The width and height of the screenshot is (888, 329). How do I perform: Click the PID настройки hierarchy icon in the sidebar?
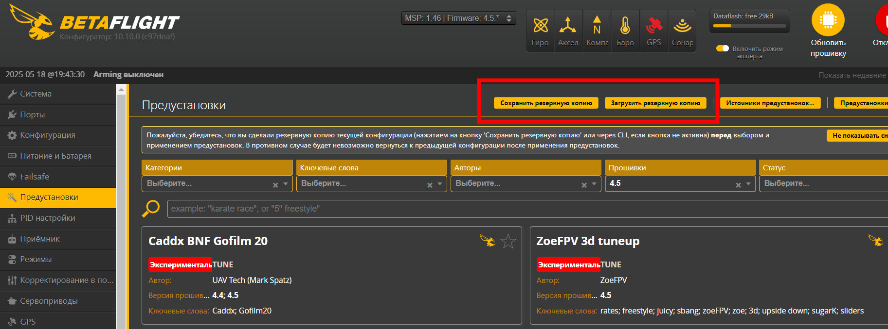coord(12,218)
